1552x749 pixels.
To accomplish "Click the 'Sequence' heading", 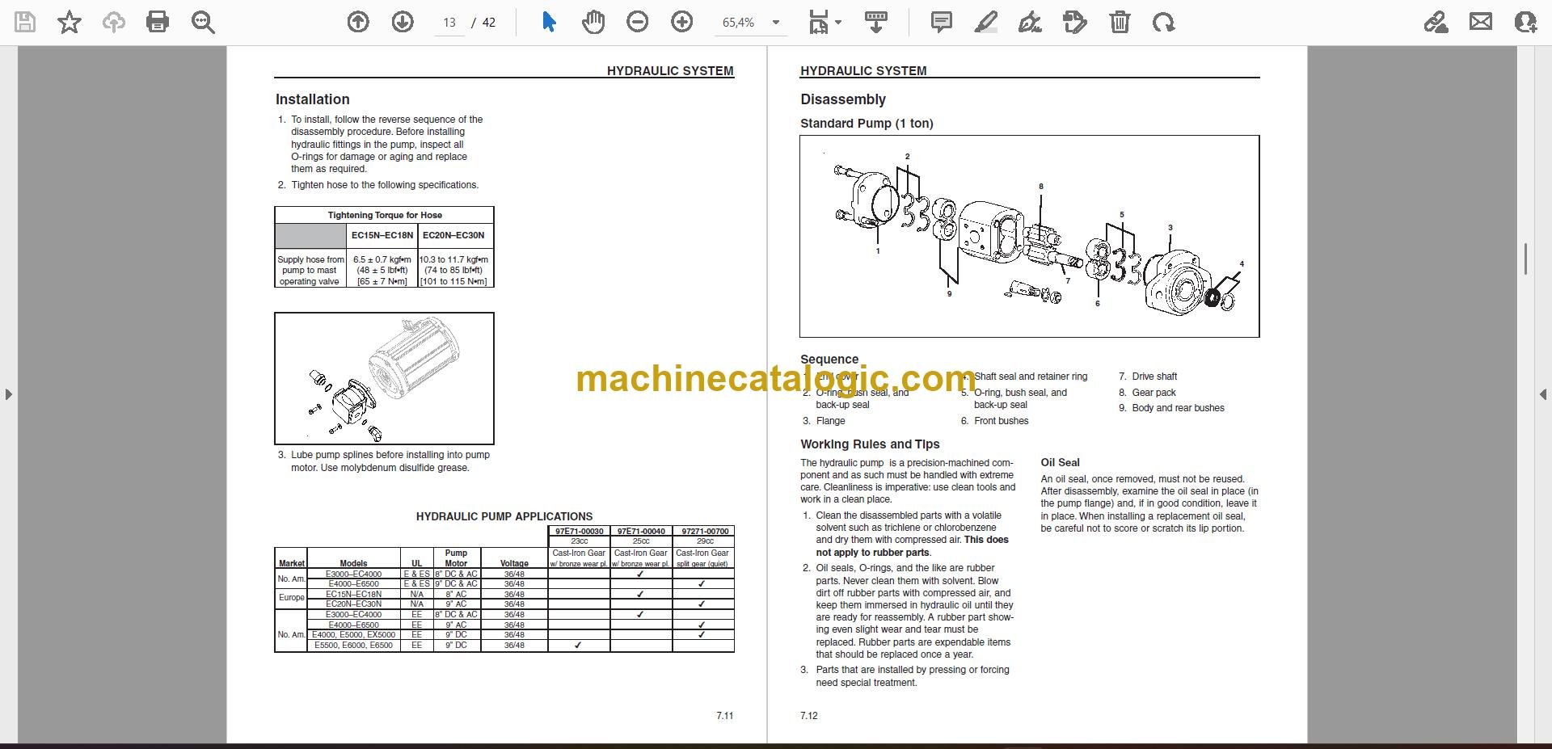I will [x=829, y=360].
